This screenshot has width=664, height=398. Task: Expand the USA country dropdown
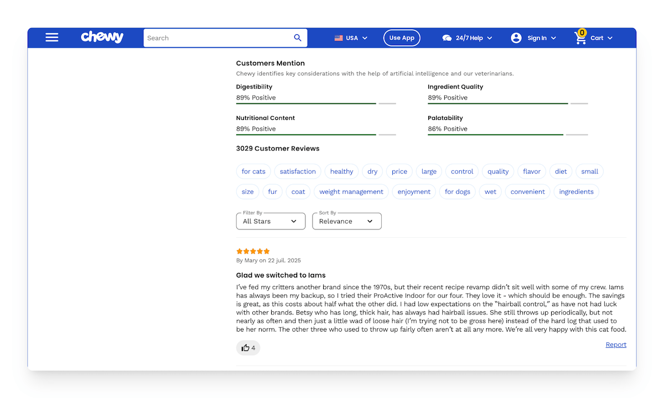click(365, 38)
